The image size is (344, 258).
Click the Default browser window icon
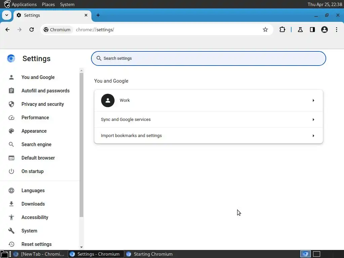[11, 158]
